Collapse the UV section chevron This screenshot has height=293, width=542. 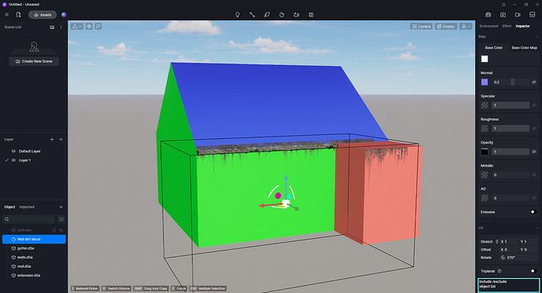(x=537, y=228)
